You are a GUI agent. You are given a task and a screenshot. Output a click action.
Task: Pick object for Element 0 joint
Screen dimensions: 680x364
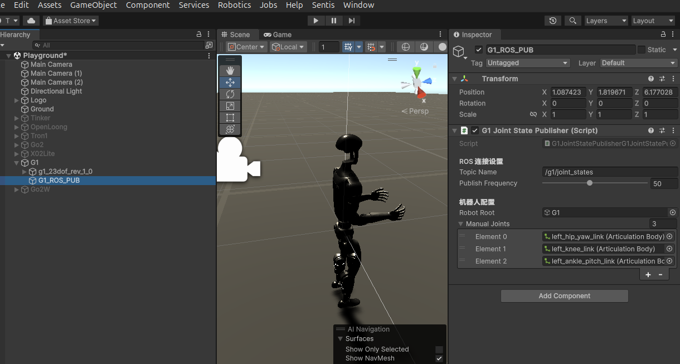coord(669,236)
